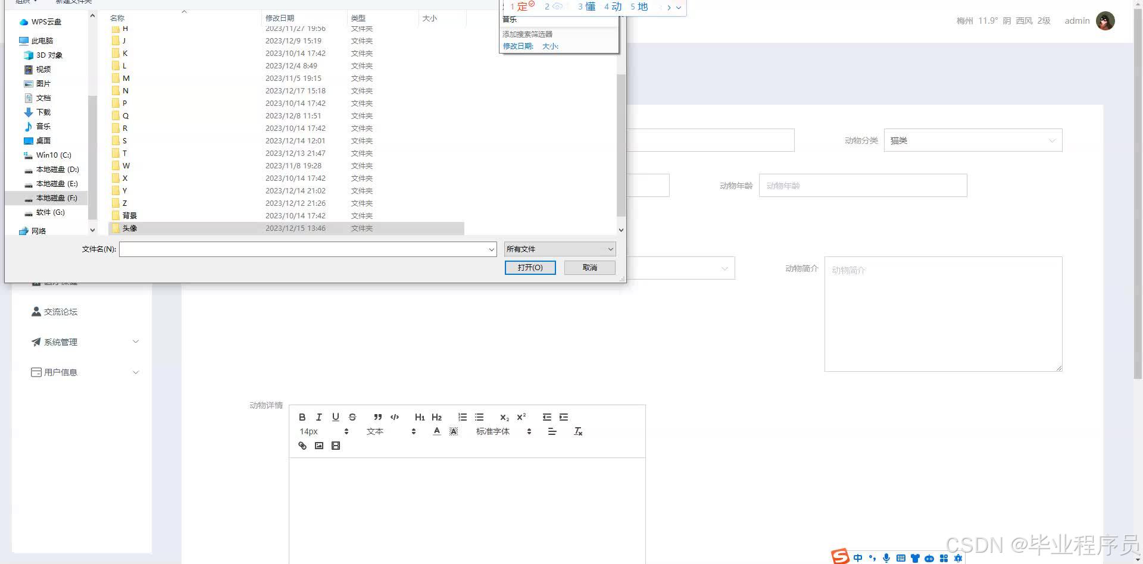Toggle bold formatting in the editor
This screenshot has width=1143, height=564.
[302, 417]
